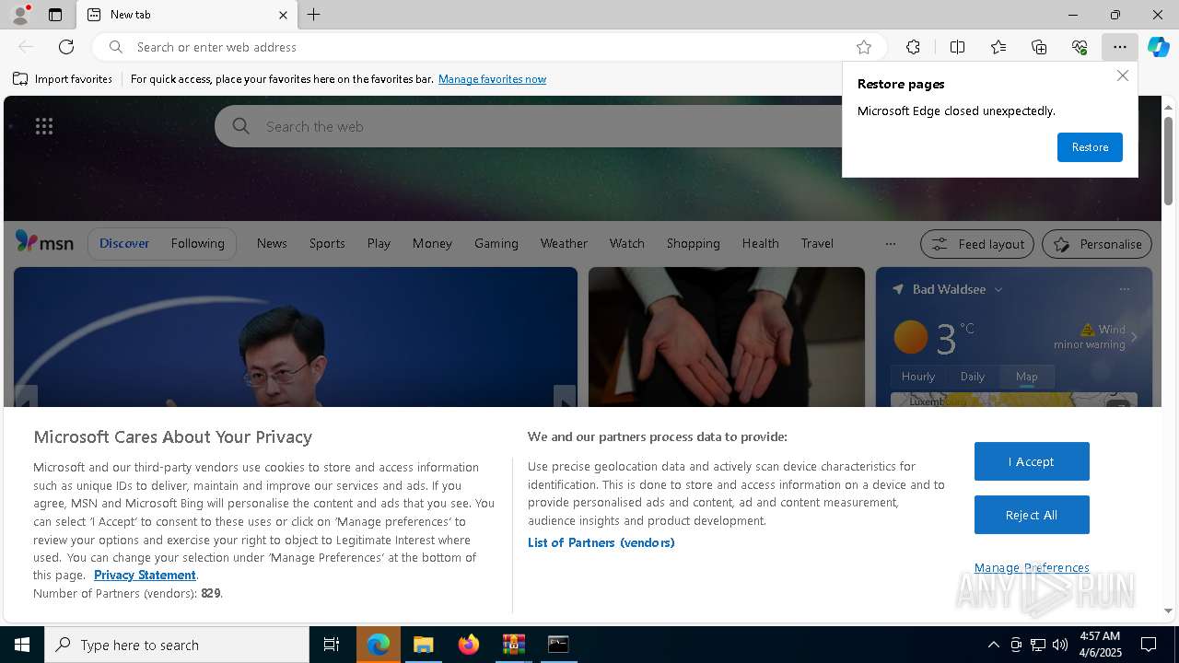This screenshot has width=1179, height=663.
Task: Open File Explorer from taskbar
Action: coord(423,645)
